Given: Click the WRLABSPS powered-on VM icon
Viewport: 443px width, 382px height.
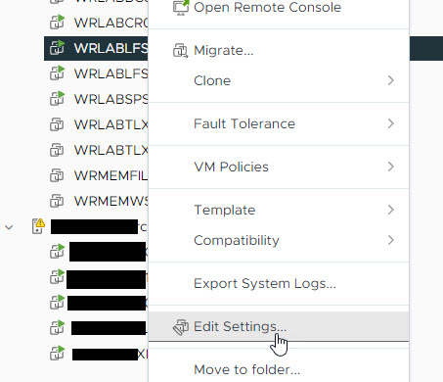Looking at the screenshot, I should [58, 99].
